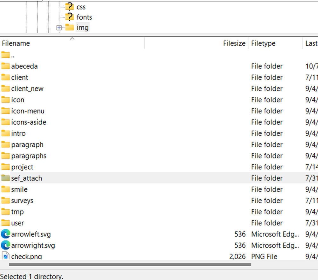
Task: Click the PNG file icon for check.png
Action: (x=5, y=256)
